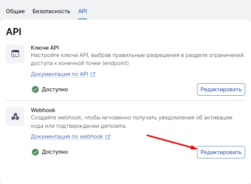Viewport: 251px width, 184px height.
Task: Click the Webhook section icon
Action: click(x=15, y=116)
